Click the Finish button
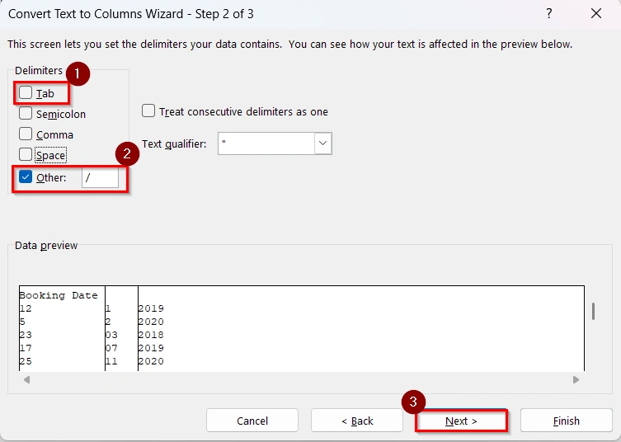Viewport: 621px width, 442px height. [566, 421]
